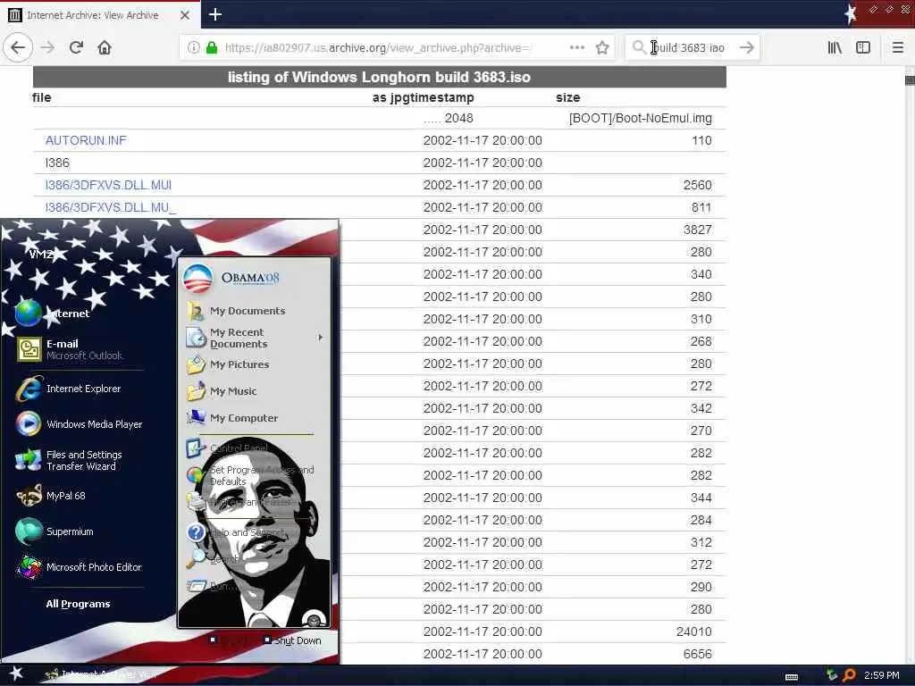Open Set Program Access and Defaults
Viewport: 915px width, 686px height.
pos(251,475)
